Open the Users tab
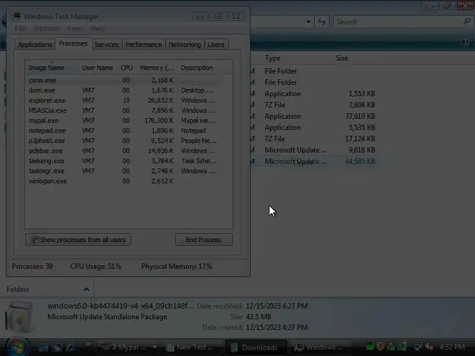Screen dimensions: 475x356 (216, 44)
